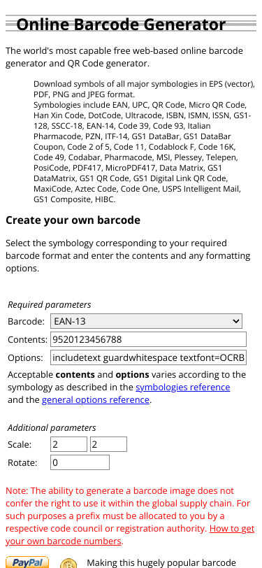This screenshot has width=262, height=568.
Task: Click the "Required parameters" section label
Action: pos(50,305)
